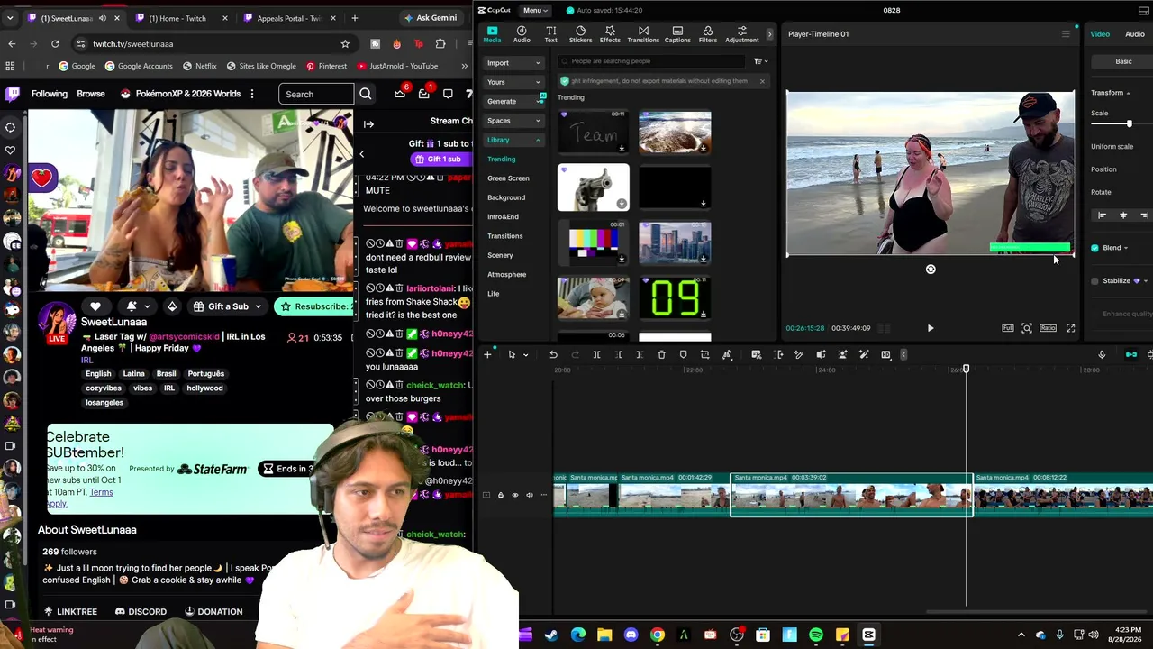Image resolution: width=1153 pixels, height=649 pixels.
Task: Open the media filter sort dropdown
Action: click(x=760, y=61)
